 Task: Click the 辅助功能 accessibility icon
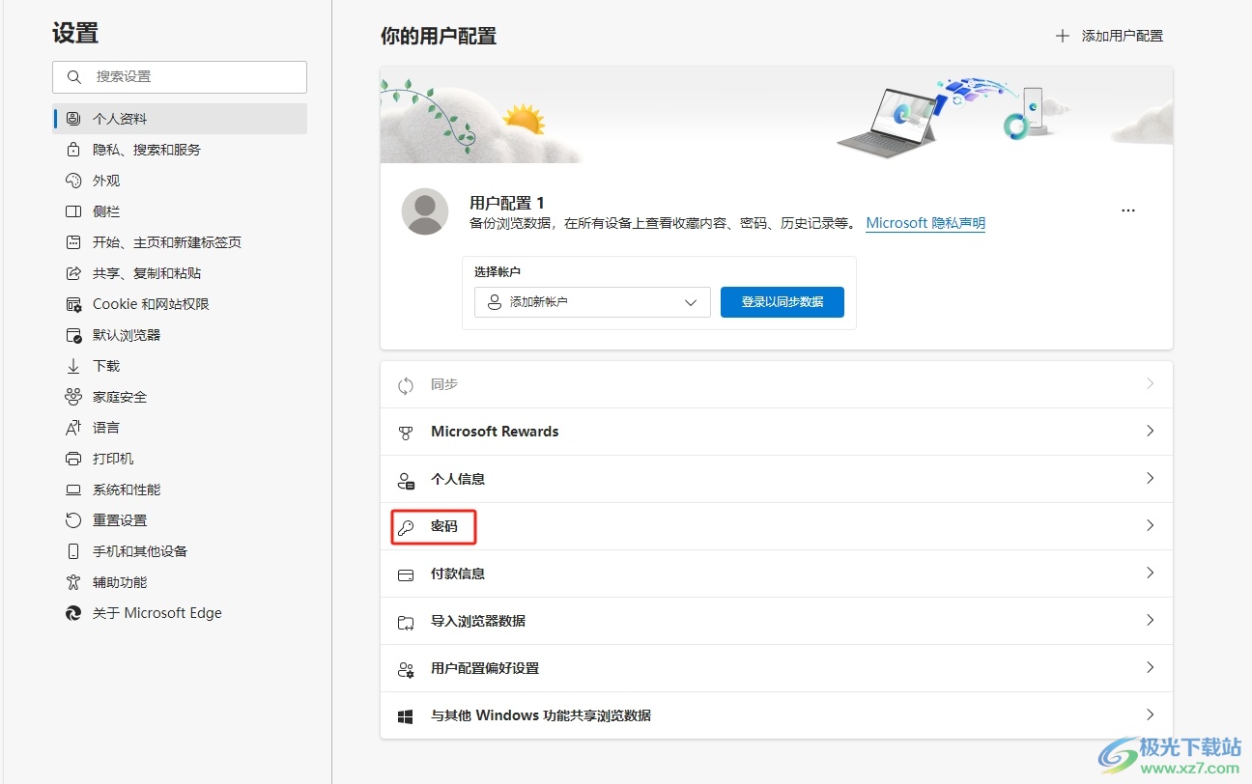coord(73,582)
